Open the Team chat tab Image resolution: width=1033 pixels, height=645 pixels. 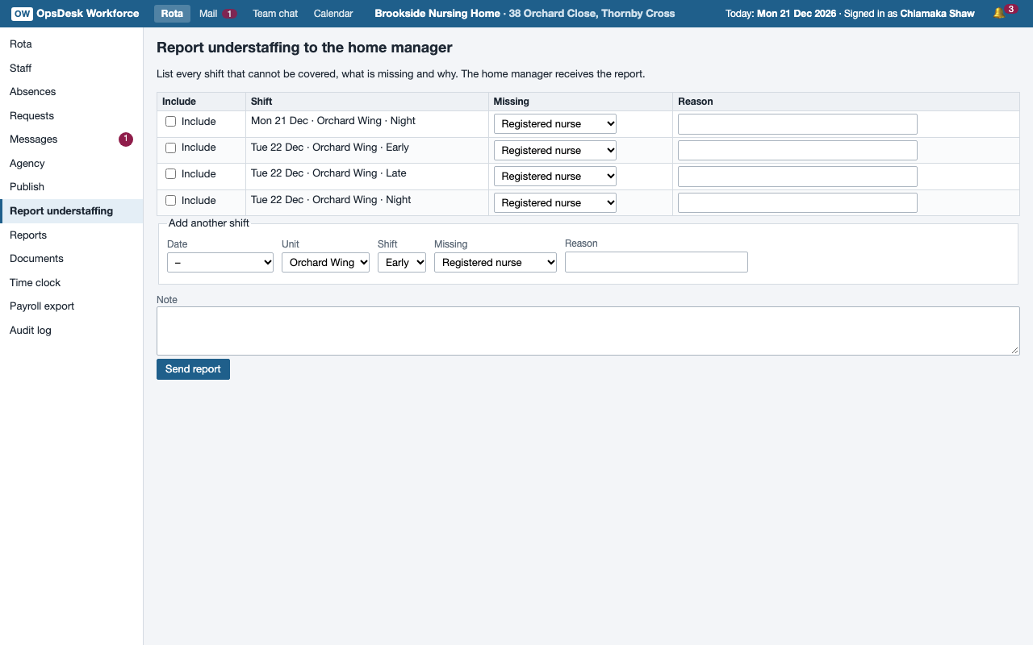pyautogui.click(x=275, y=14)
